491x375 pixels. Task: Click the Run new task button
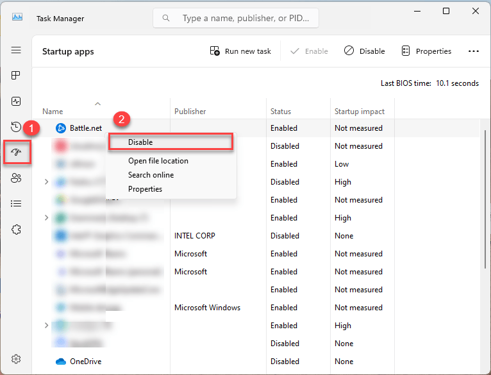coord(240,51)
